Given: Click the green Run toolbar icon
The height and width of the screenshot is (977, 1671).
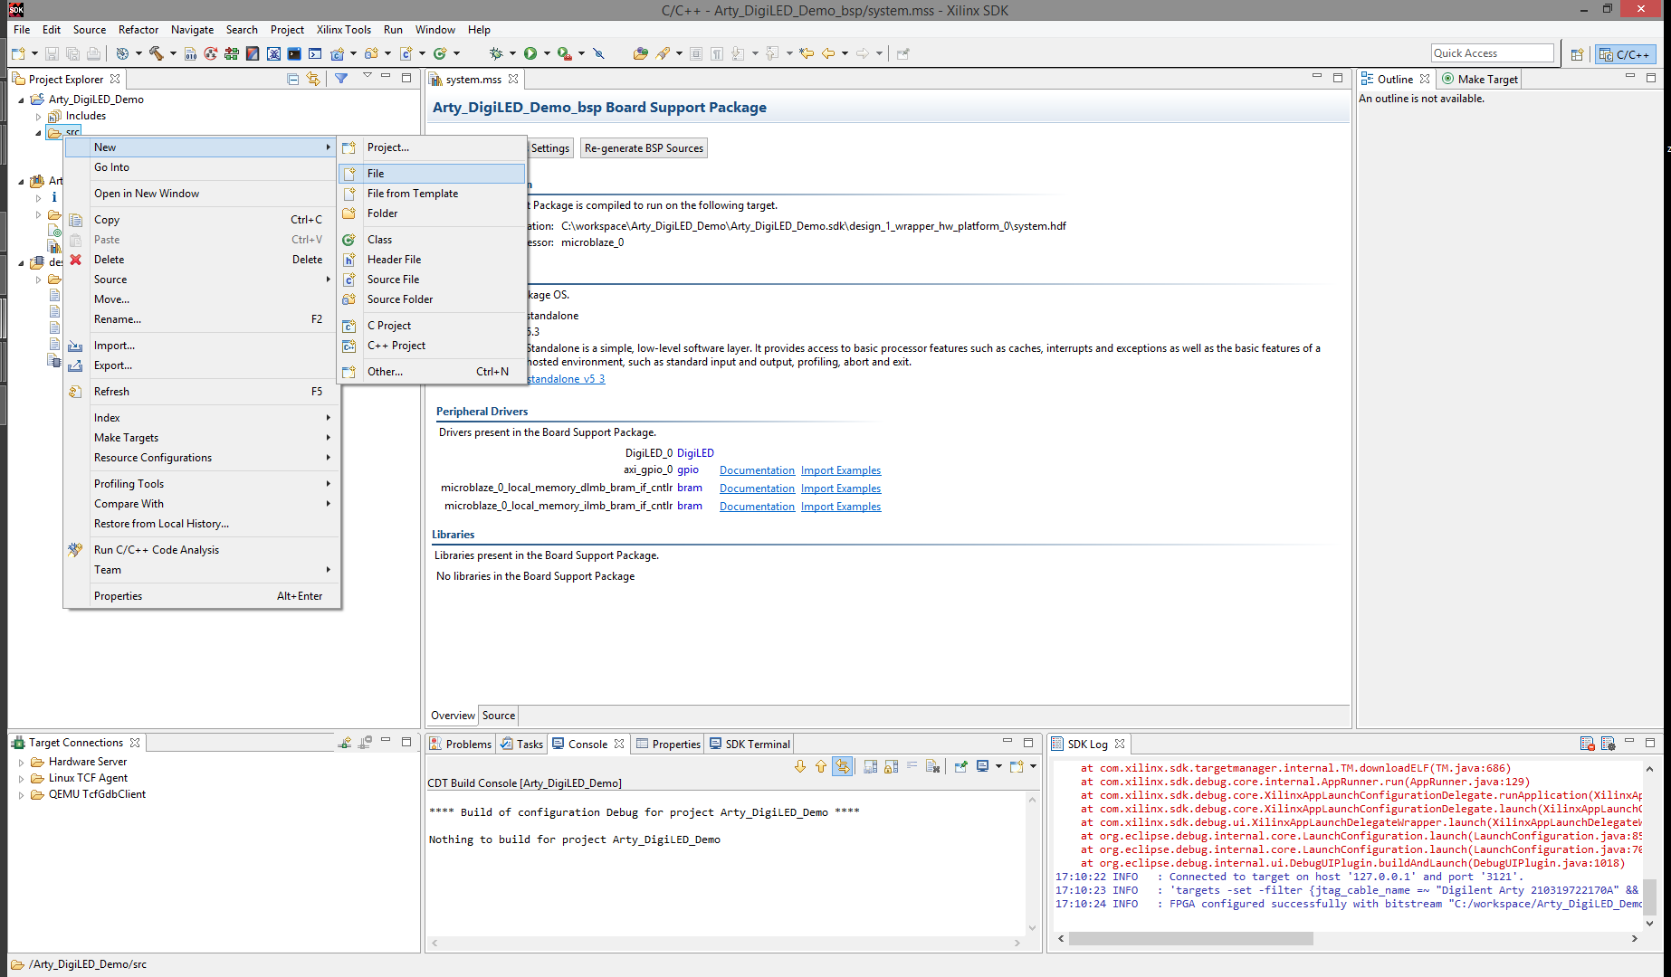Looking at the screenshot, I should tap(530, 53).
